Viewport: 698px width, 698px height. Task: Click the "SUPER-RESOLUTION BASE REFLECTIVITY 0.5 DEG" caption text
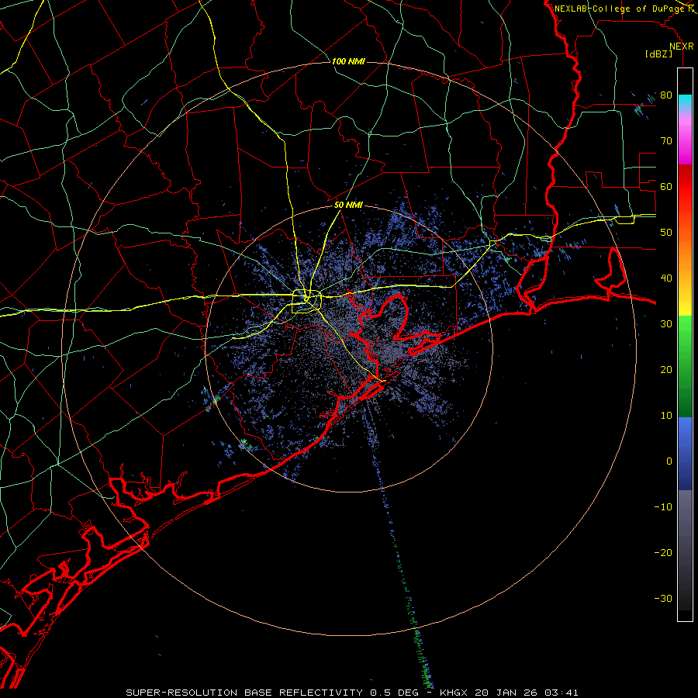[x=272, y=693]
